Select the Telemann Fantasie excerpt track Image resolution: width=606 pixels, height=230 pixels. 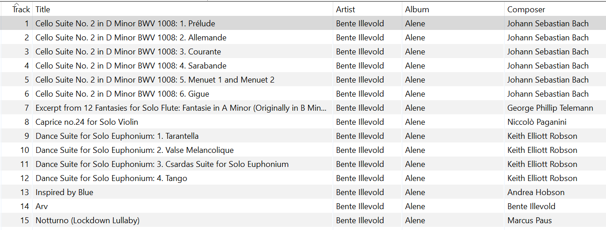pos(180,108)
